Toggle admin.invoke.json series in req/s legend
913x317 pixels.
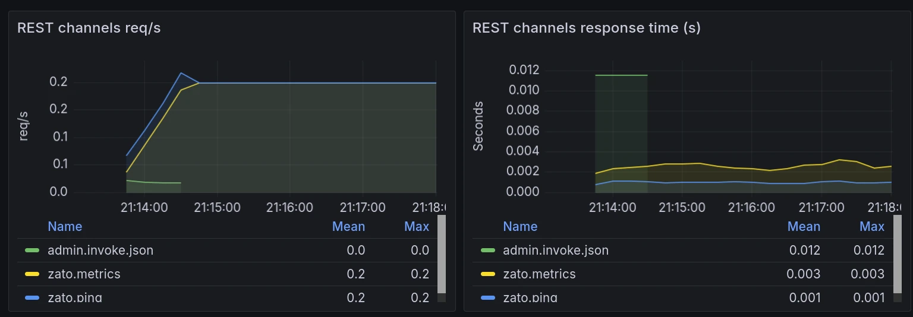tap(100, 251)
